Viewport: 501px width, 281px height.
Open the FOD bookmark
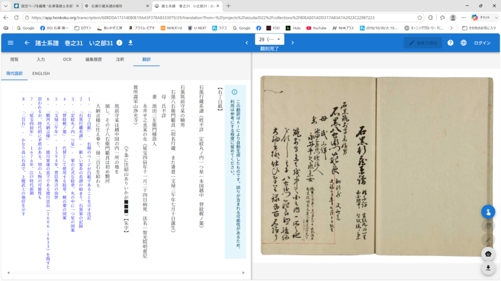coord(273,28)
